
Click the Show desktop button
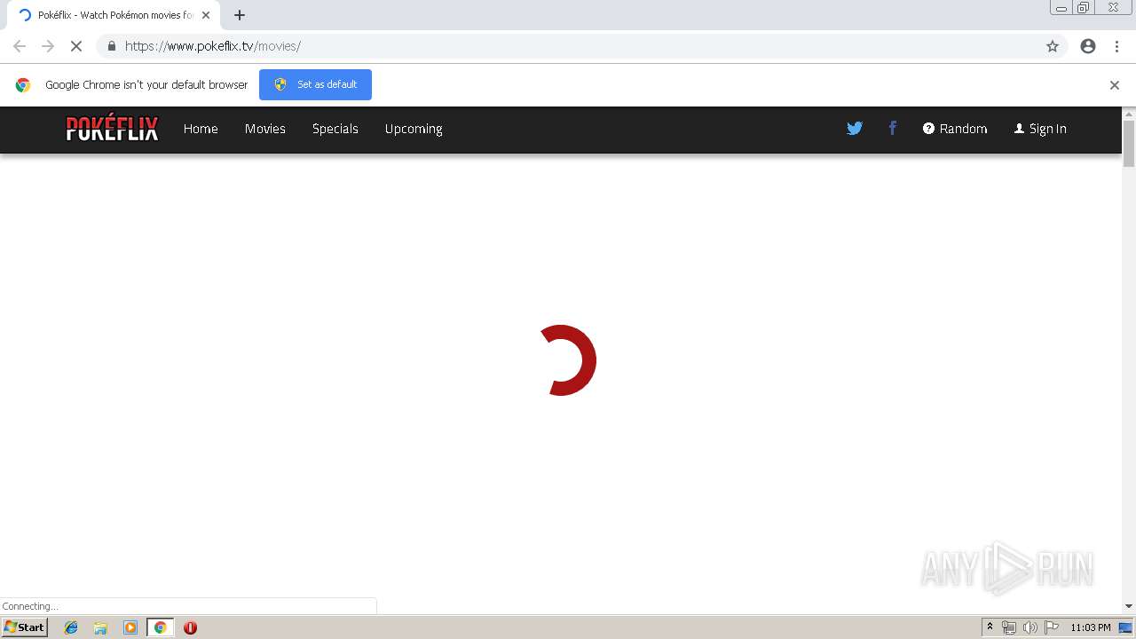pos(1125,627)
